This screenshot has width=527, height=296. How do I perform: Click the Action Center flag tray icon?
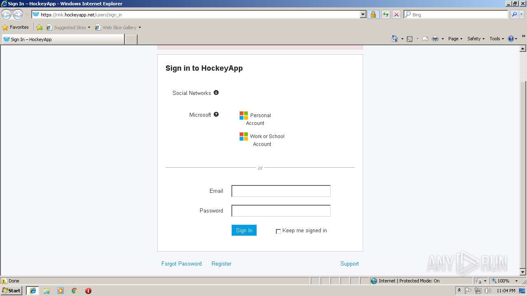click(469, 291)
